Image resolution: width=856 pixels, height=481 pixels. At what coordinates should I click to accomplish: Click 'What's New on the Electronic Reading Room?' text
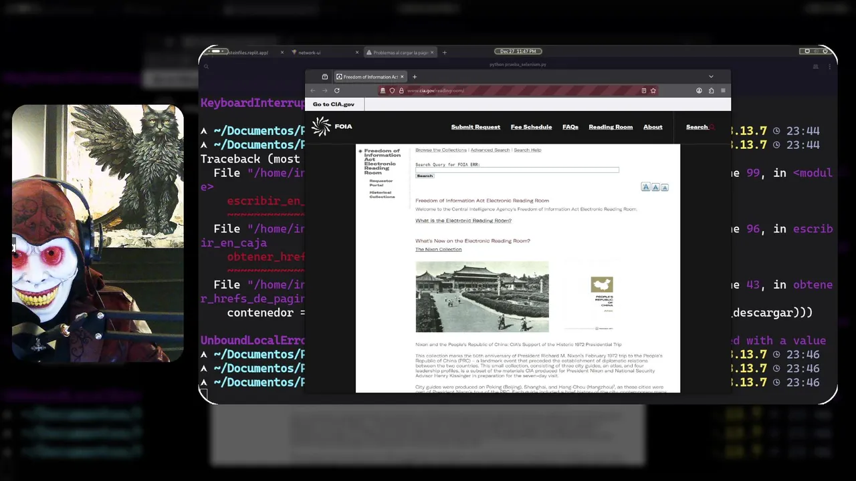tap(472, 241)
